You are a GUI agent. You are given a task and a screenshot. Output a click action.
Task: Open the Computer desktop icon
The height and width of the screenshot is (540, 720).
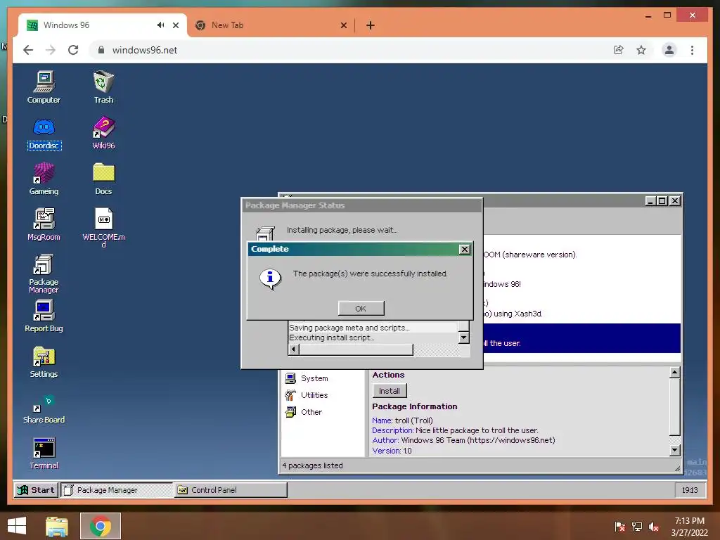pos(44,87)
